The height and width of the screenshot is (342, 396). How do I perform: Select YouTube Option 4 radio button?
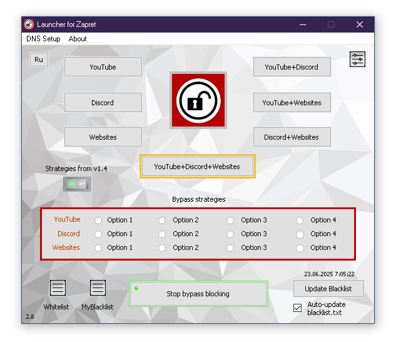click(x=300, y=220)
